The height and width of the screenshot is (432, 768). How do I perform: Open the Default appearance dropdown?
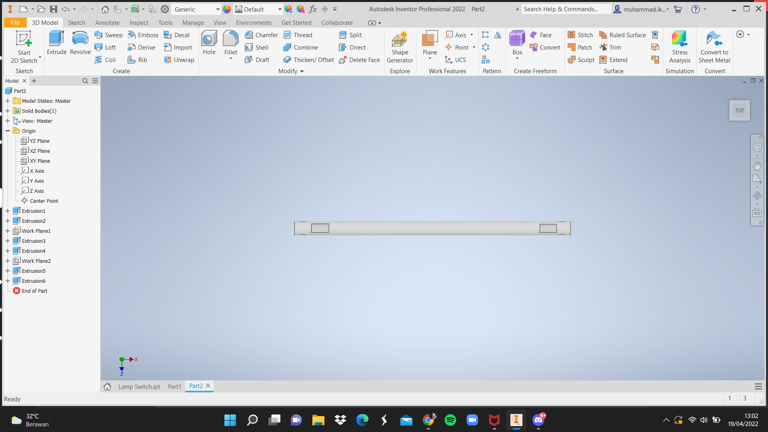tap(280, 9)
